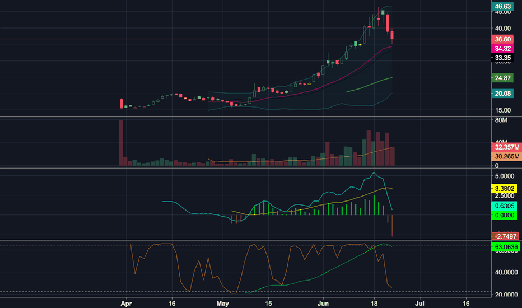
Task: Click the Apr date label on time axis
Action: click(x=126, y=304)
